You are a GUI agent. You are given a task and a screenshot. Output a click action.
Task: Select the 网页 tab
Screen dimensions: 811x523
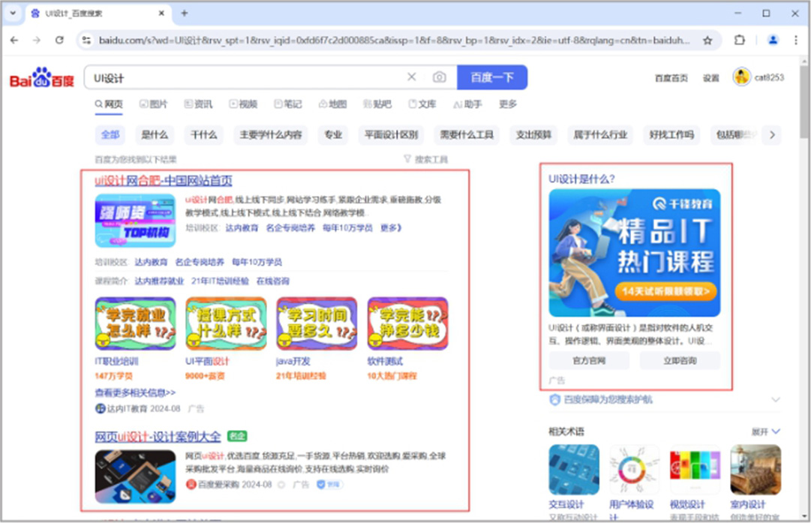point(109,104)
